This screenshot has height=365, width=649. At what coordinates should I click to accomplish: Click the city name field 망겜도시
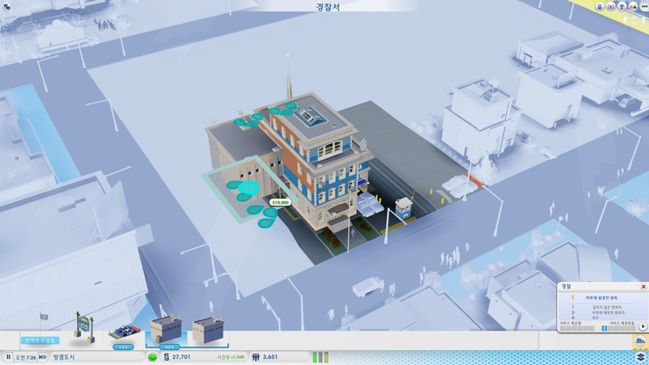click(x=97, y=357)
